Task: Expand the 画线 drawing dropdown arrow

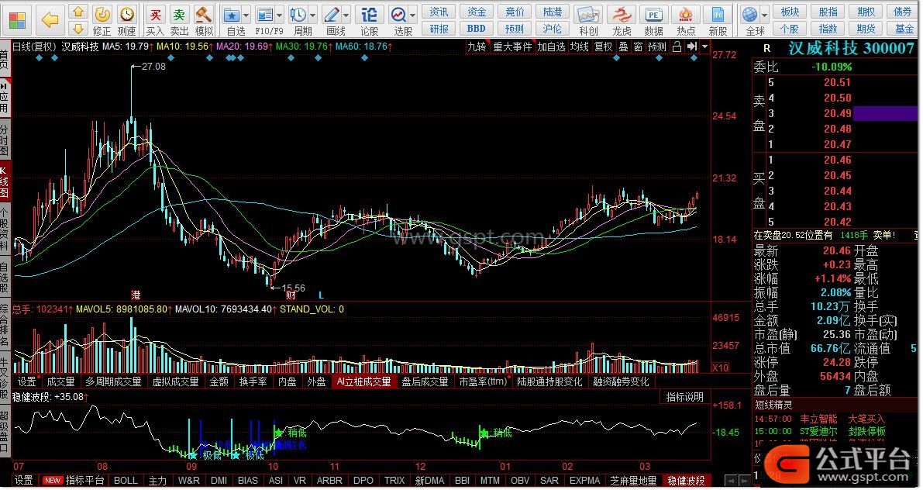Action: [346, 15]
